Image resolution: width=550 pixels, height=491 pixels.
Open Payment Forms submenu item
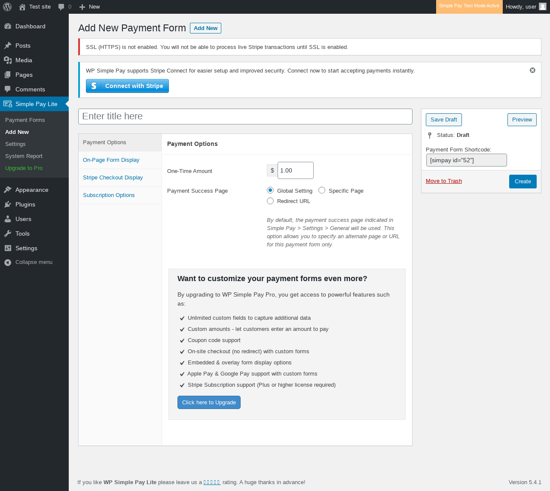click(x=34, y=120)
